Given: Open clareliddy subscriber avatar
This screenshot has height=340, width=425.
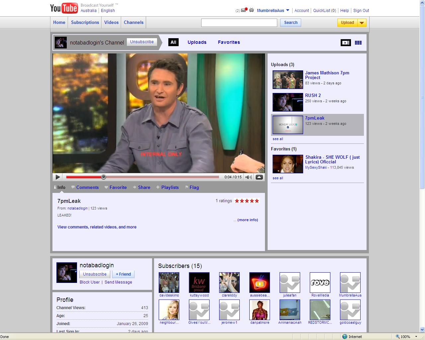Looking at the screenshot, I should [x=229, y=283].
